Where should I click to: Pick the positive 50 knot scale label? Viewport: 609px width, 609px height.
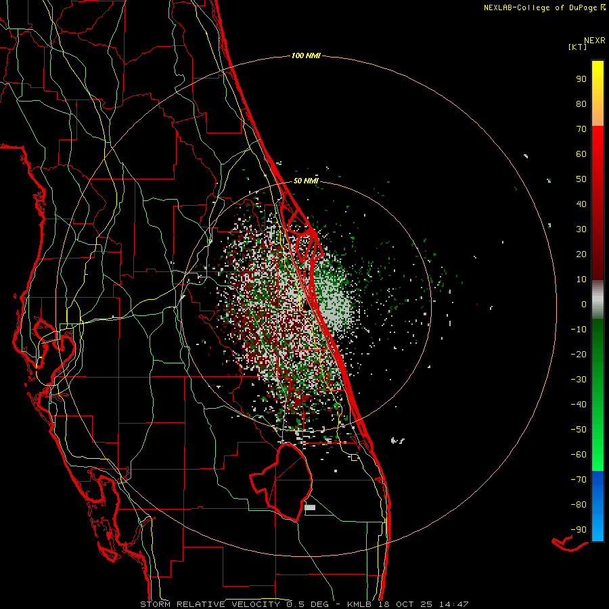[581, 179]
